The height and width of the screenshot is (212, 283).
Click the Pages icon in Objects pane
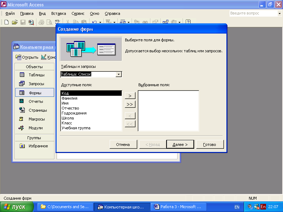click(22, 110)
